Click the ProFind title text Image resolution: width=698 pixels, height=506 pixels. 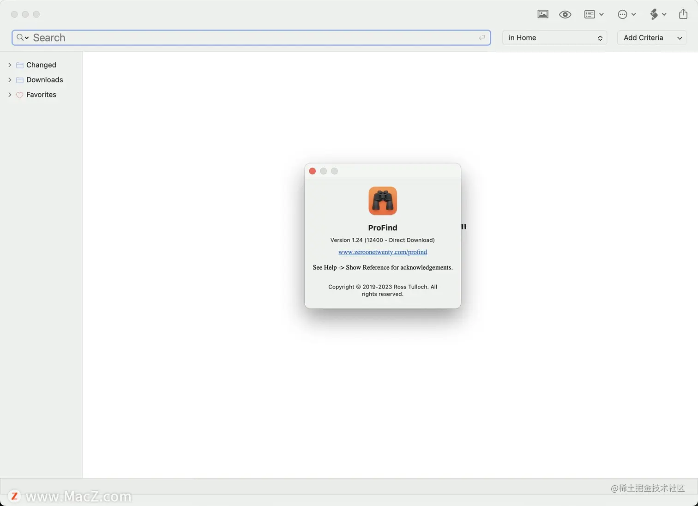[383, 228]
